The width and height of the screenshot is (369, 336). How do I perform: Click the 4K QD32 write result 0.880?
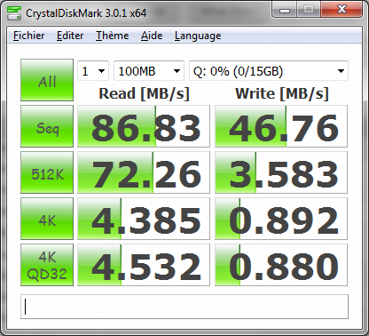(281, 265)
